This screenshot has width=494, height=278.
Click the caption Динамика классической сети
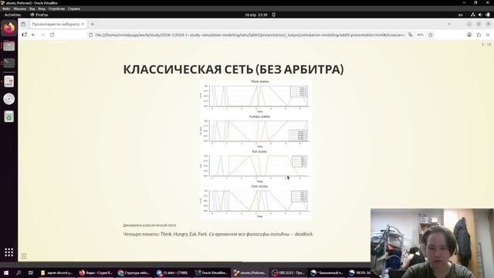pos(149,225)
